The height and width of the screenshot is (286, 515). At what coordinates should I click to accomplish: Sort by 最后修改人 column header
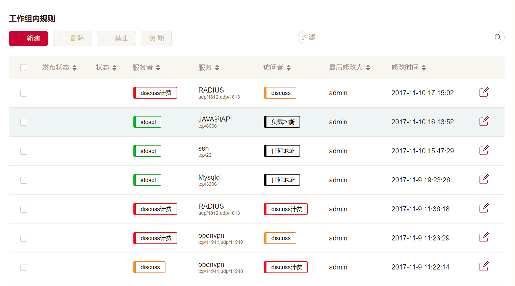(368, 68)
